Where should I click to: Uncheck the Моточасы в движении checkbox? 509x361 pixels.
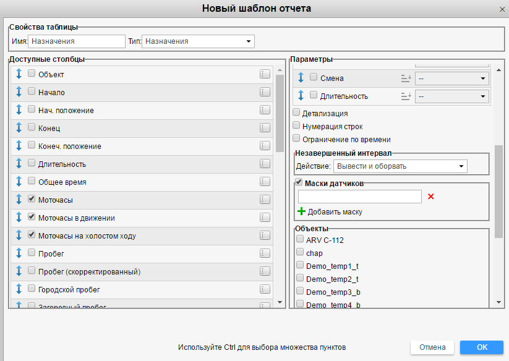click(x=32, y=218)
